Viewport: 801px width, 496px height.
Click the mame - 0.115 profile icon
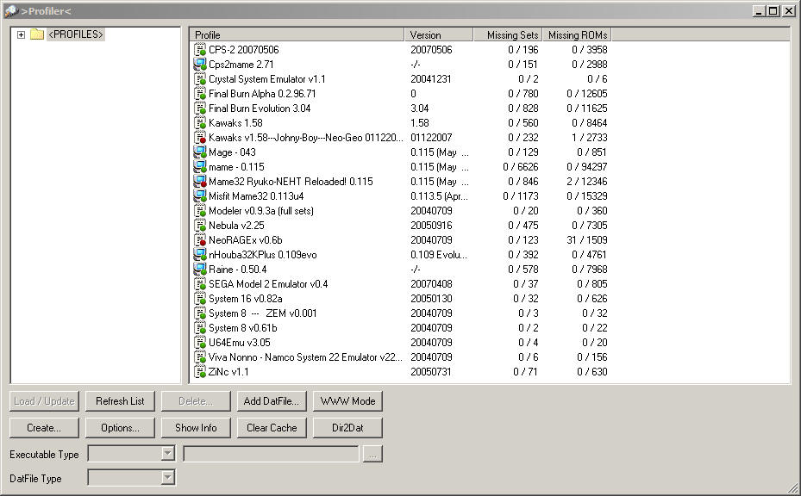[200, 167]
